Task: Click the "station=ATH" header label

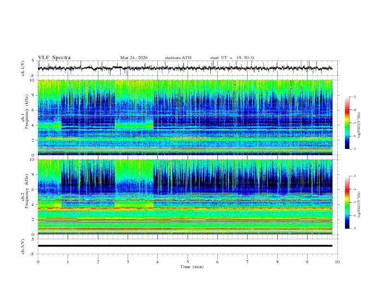Action: click(178, 58)
